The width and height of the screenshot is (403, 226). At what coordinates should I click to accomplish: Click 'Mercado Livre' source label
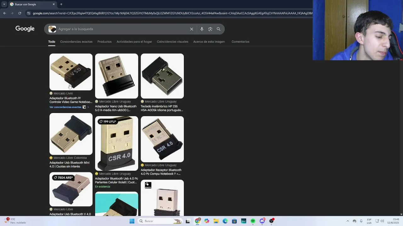coord(63,93)
